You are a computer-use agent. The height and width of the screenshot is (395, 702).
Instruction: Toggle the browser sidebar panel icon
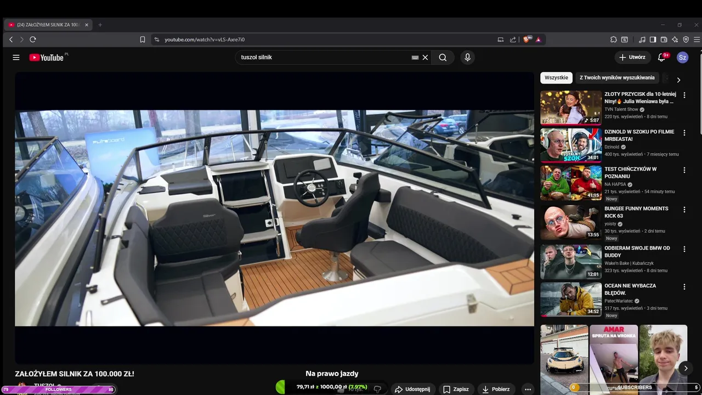(x=653, y=39)
